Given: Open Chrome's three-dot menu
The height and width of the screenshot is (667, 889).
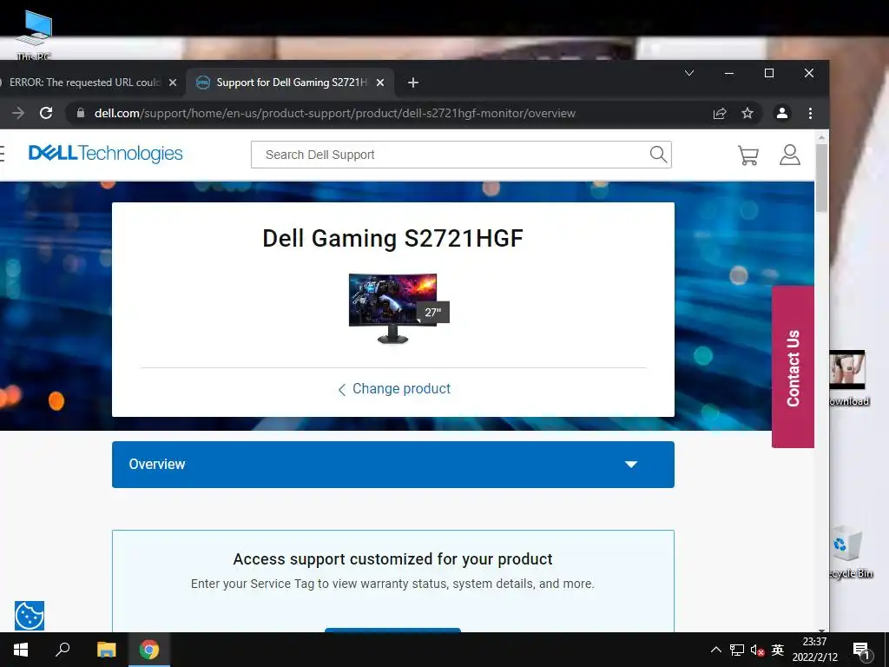Looking at the screenshot, I should tap(810, 114).
